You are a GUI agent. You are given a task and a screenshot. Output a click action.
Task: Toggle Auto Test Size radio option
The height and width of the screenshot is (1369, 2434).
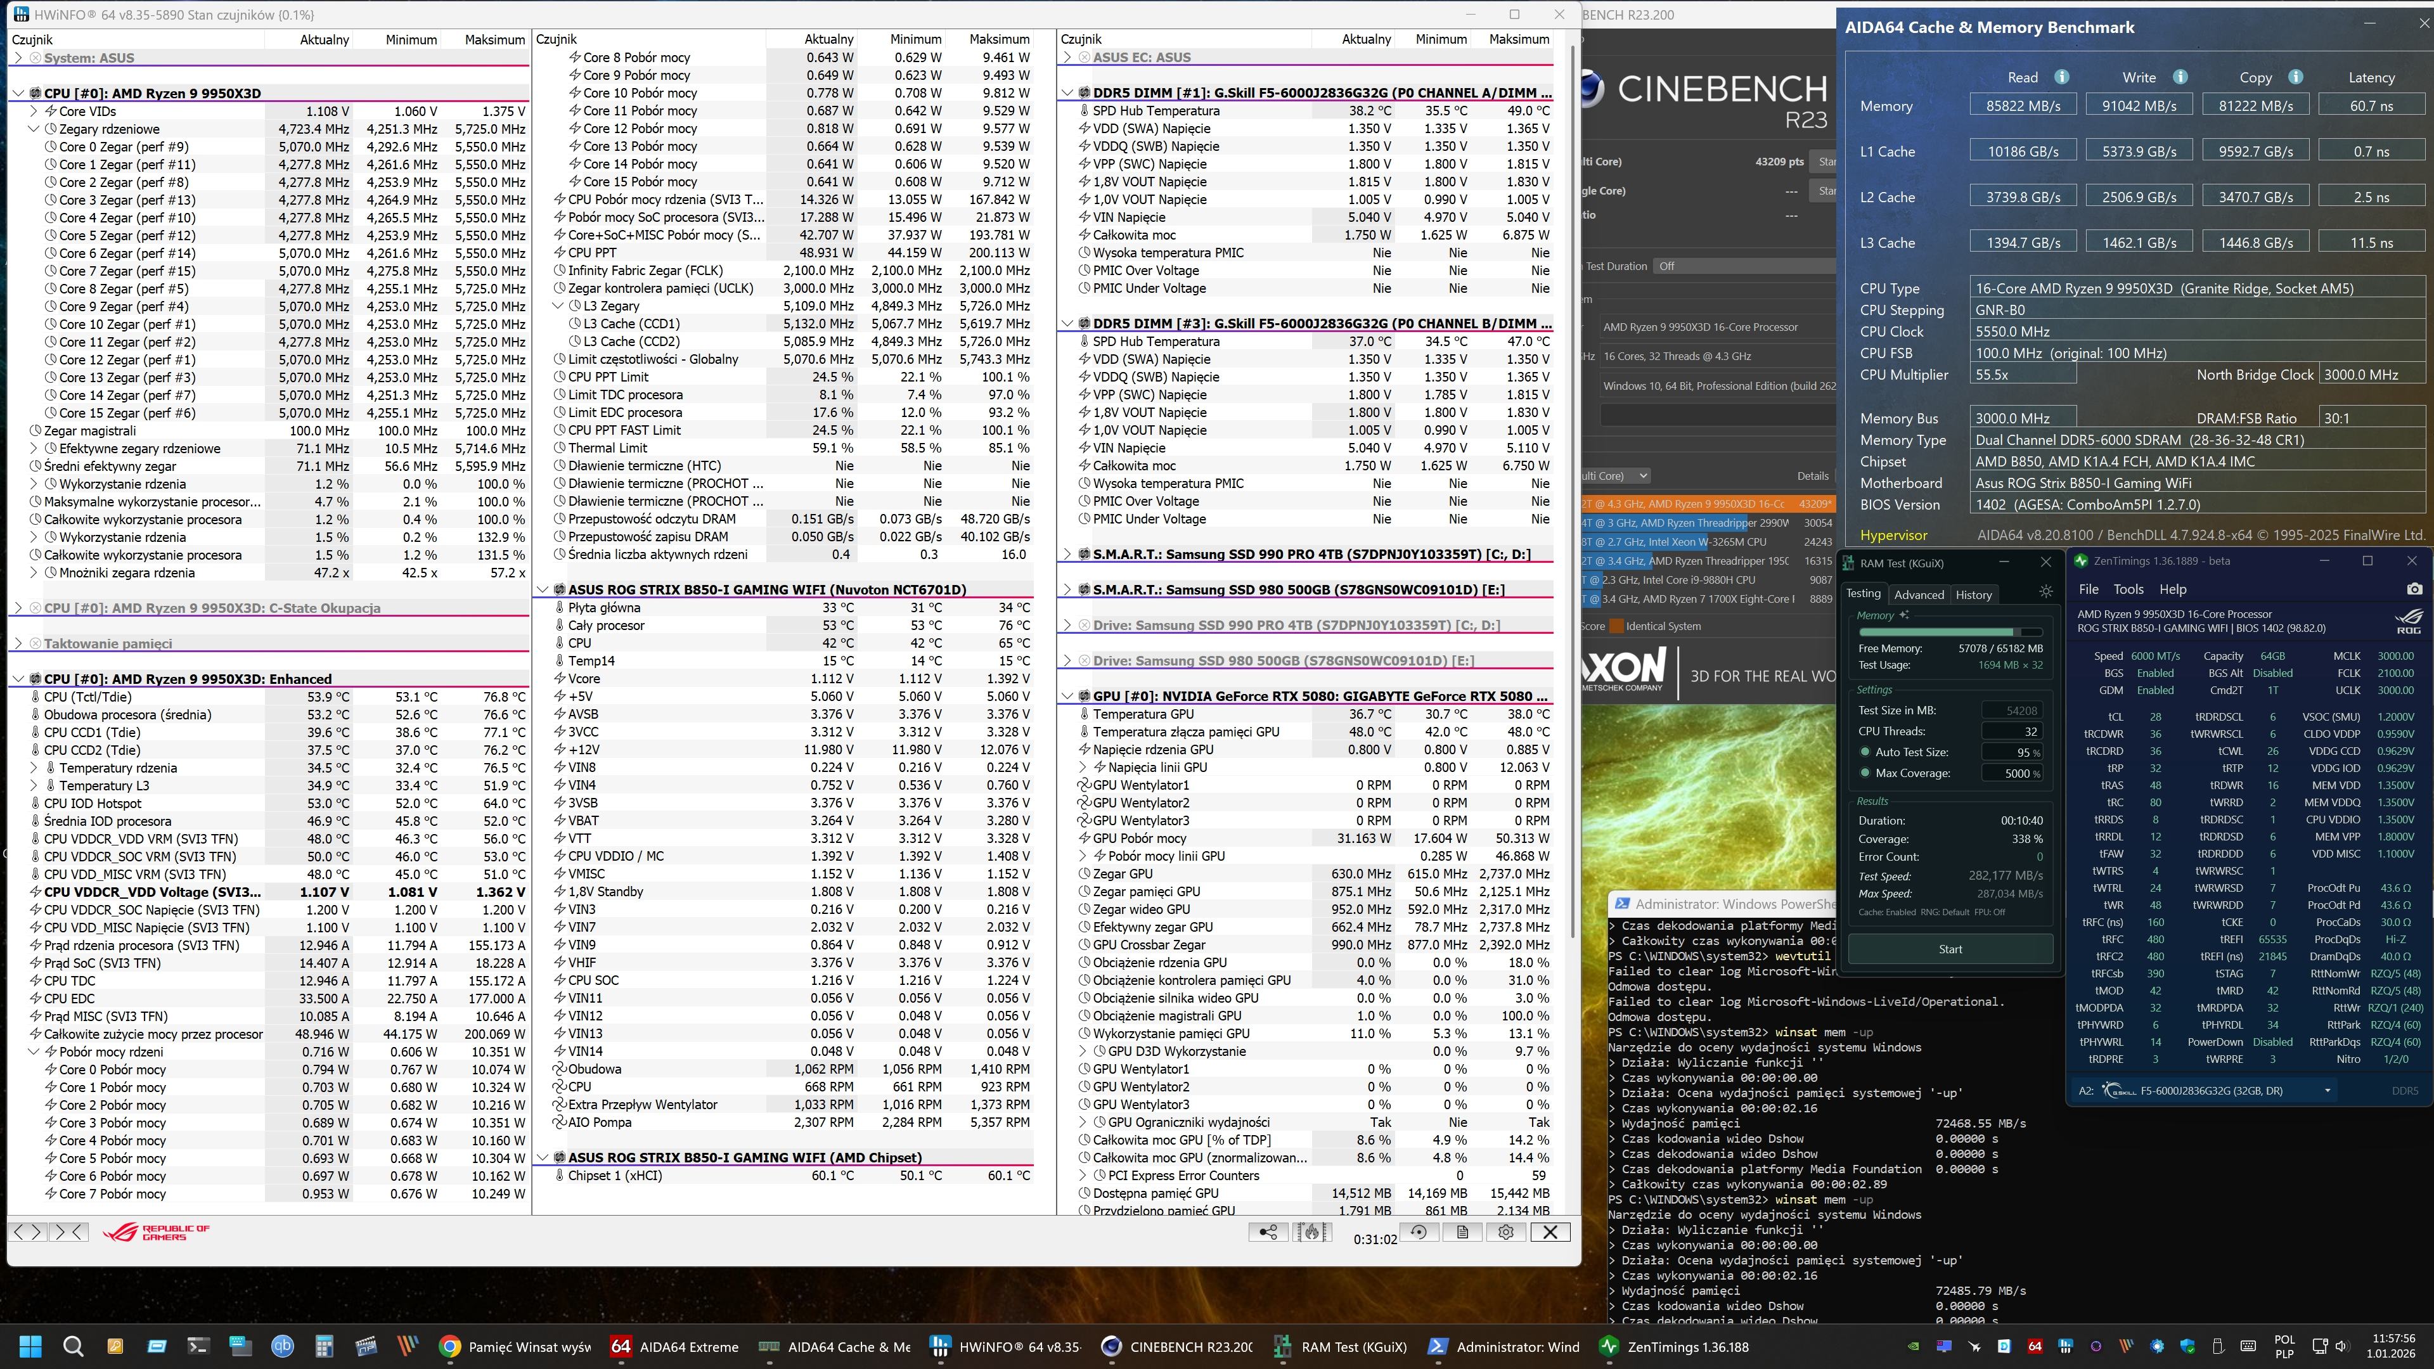(x=1865, y=752)
